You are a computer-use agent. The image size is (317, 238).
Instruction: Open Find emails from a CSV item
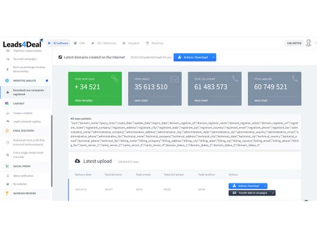coord(29,142)
